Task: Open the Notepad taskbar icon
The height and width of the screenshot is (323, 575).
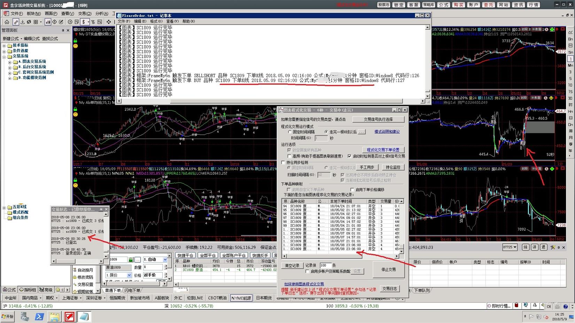Action: [x=84, y=316]
